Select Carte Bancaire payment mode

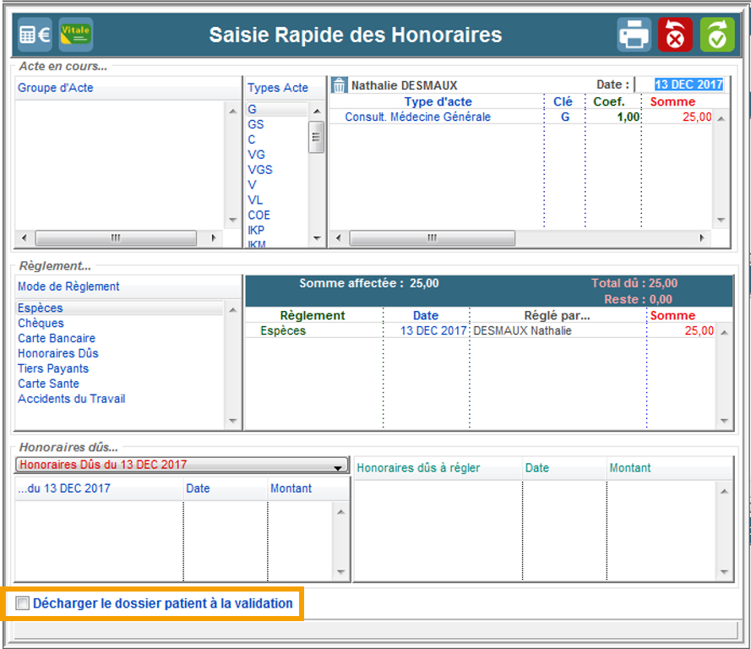tap(56, 338)
